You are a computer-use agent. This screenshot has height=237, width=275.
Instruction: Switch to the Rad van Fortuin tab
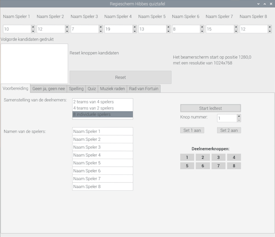[x=144, y=89]
